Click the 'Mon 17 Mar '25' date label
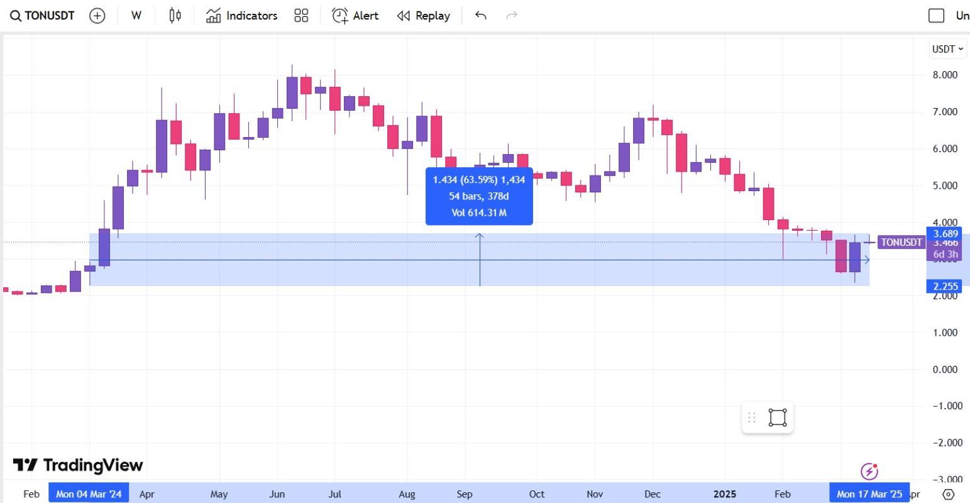Image resolution: width=970 pixels, height=503 pixels. click(x=869, y=494)
